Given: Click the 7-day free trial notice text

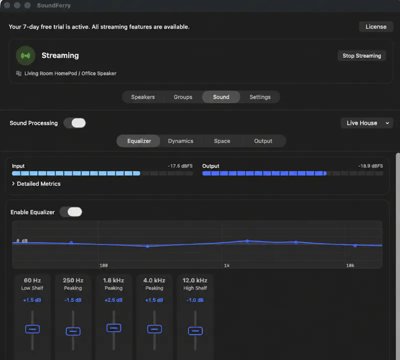Looking at the screenshot, I should pyautogui.click(x=99, y=27).
